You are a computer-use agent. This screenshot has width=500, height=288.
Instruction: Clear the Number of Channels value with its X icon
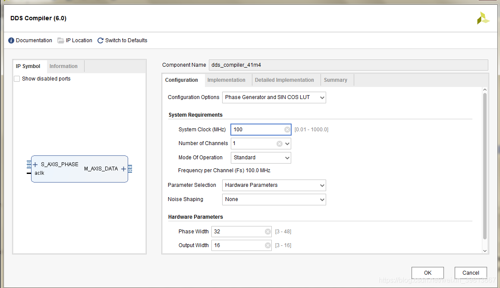pos(280,143)
